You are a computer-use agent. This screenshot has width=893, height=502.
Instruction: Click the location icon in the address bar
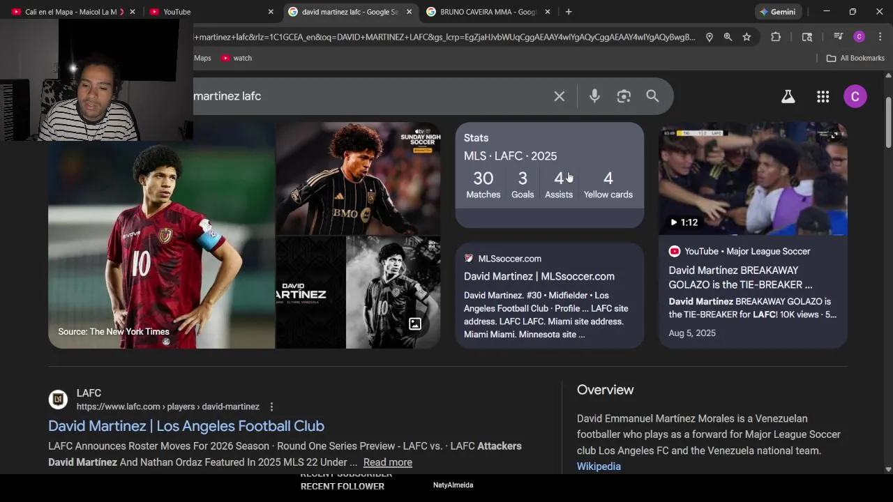pyautogui.click(x=710, y=37)
